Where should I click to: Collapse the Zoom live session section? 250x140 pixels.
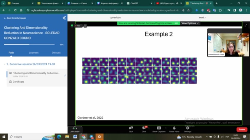pos(4,64)
